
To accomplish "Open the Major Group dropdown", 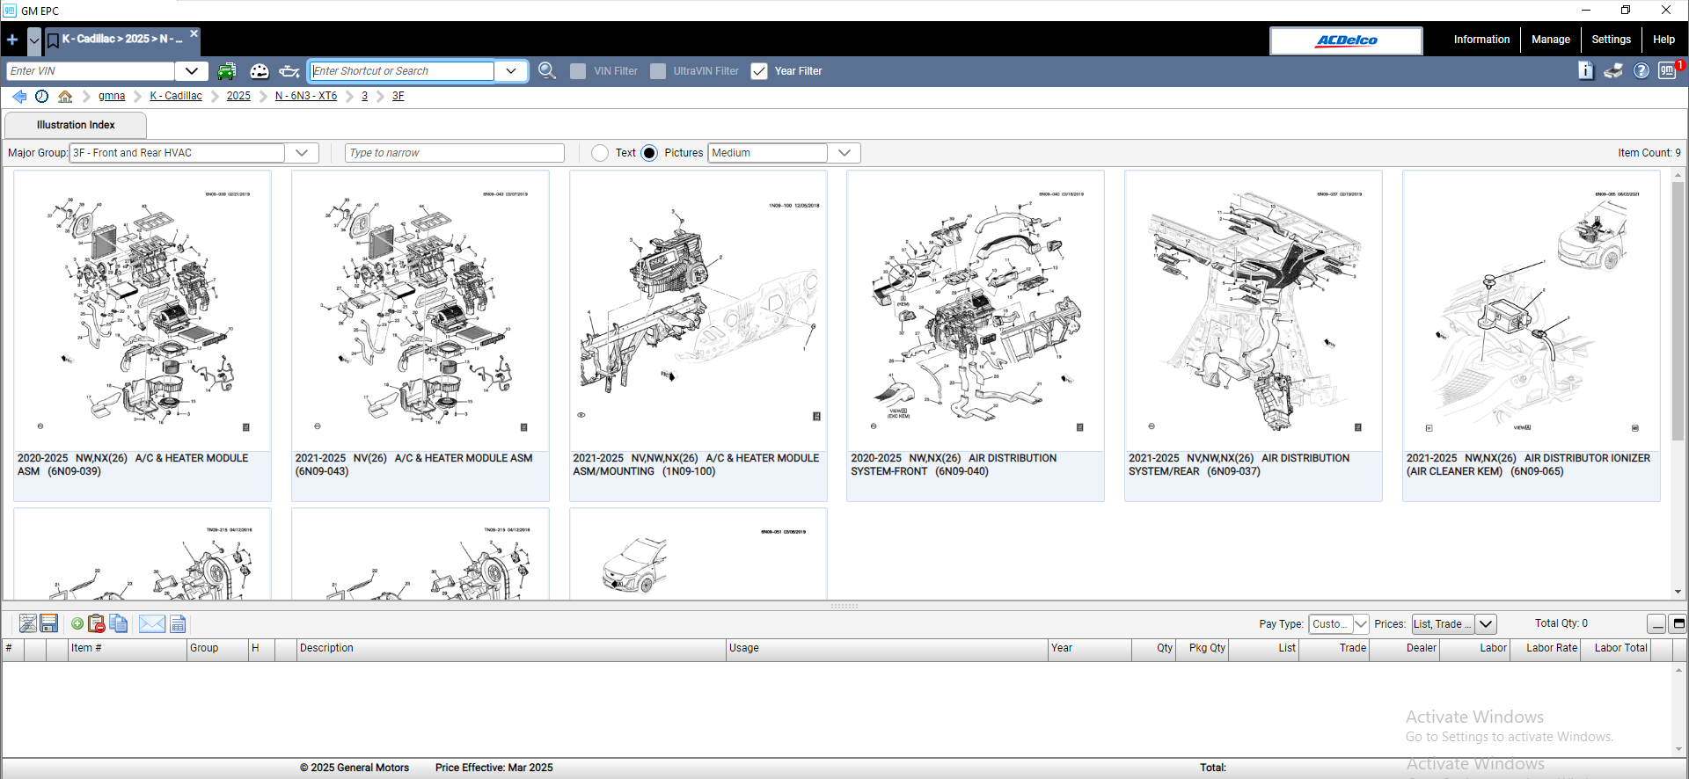I will coord(302,153).
